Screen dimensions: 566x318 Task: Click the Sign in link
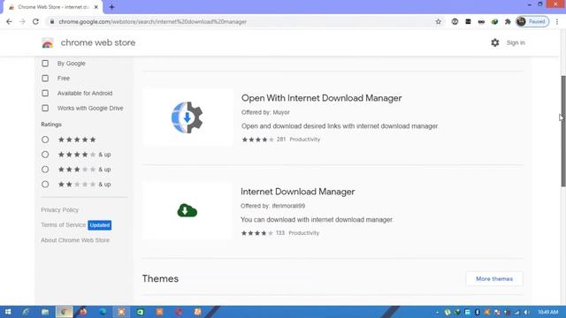tap(516, 42)
